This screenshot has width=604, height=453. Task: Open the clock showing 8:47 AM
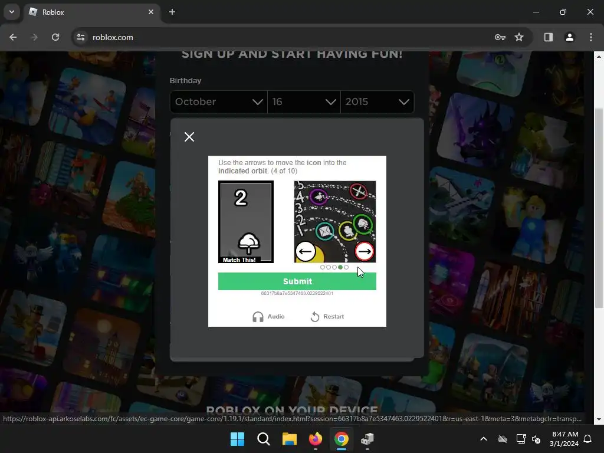coord(564,439)
